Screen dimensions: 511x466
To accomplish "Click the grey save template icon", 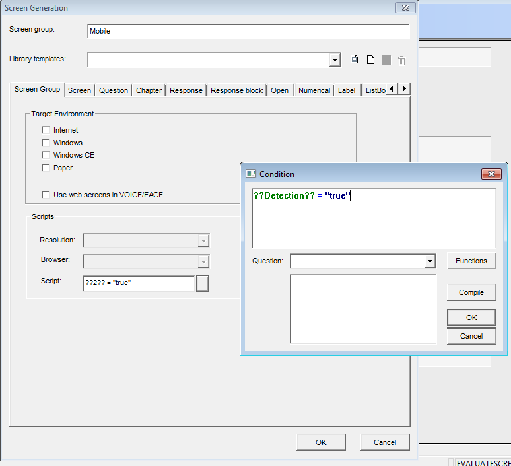I will [x=386, y=60].
